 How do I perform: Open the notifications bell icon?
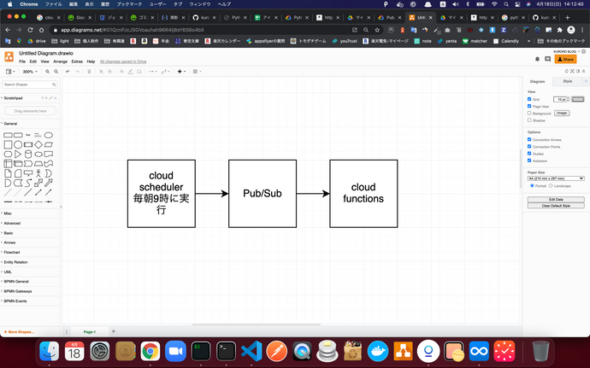[x=537, y=59]
